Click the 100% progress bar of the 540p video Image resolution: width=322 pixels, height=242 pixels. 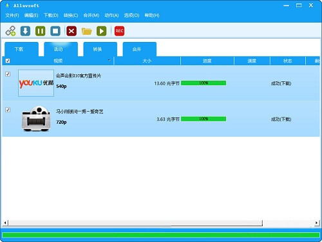pyautogui.click(x=204, y=83)
